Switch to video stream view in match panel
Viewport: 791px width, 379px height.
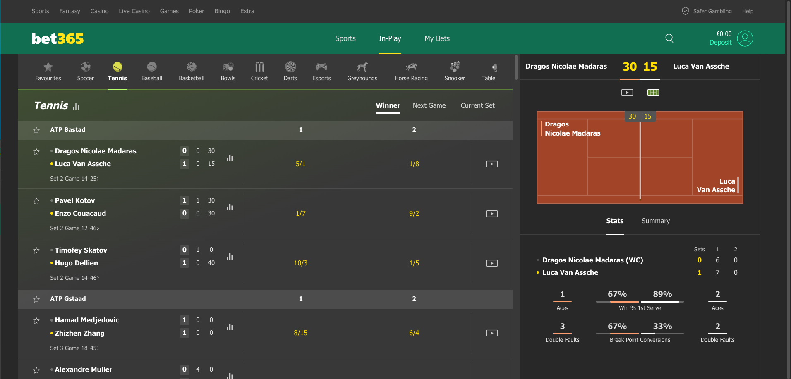click(x=627, y=93)
